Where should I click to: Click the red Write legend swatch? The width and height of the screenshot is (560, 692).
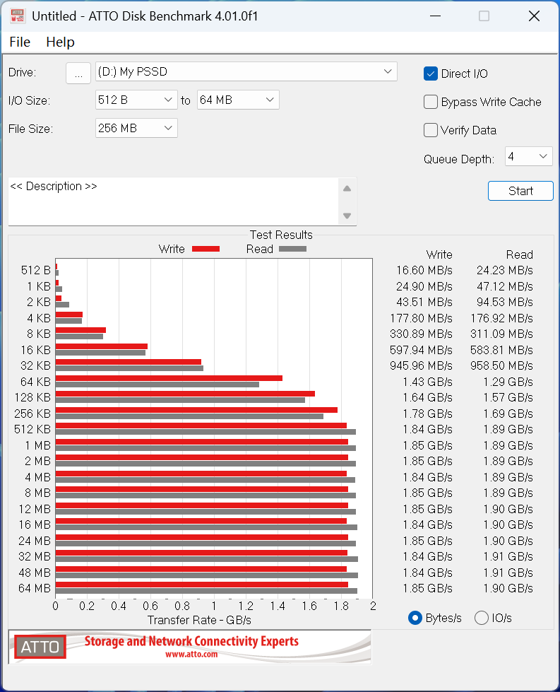coord(205,249)
